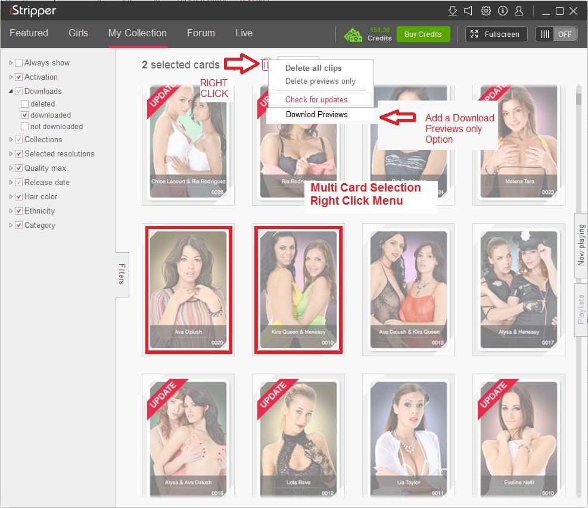The image size is (588, 508).
Task: Open the Live tab
Action: [x=244, y=33]
